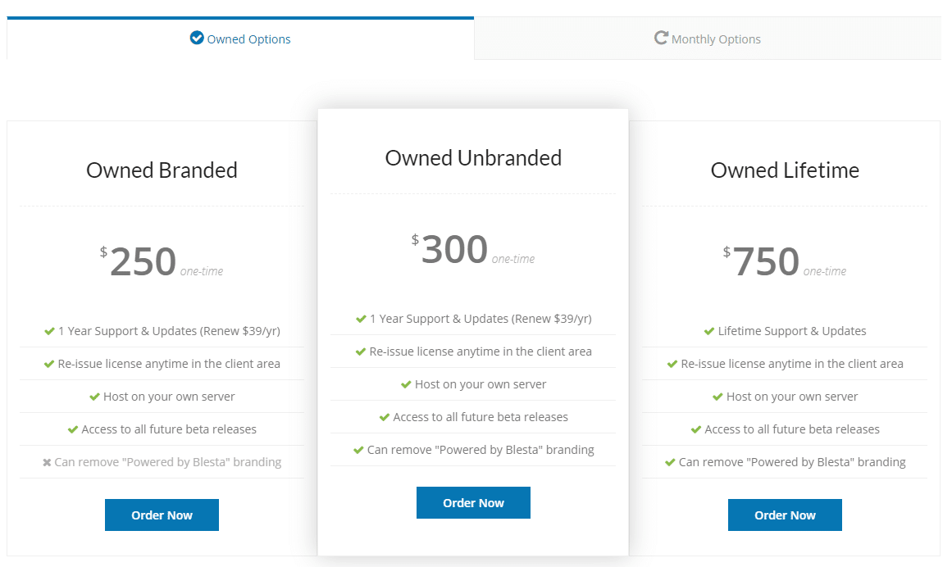Order the Owned Branded license

point(162,515)
